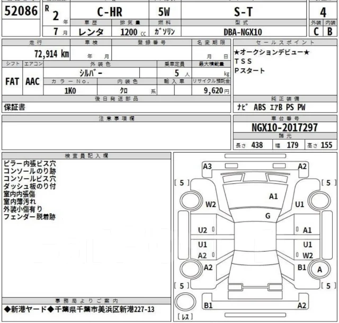Click the 走行 mileage header
This screenshot has height=323, width=339.
coord(36,42)
